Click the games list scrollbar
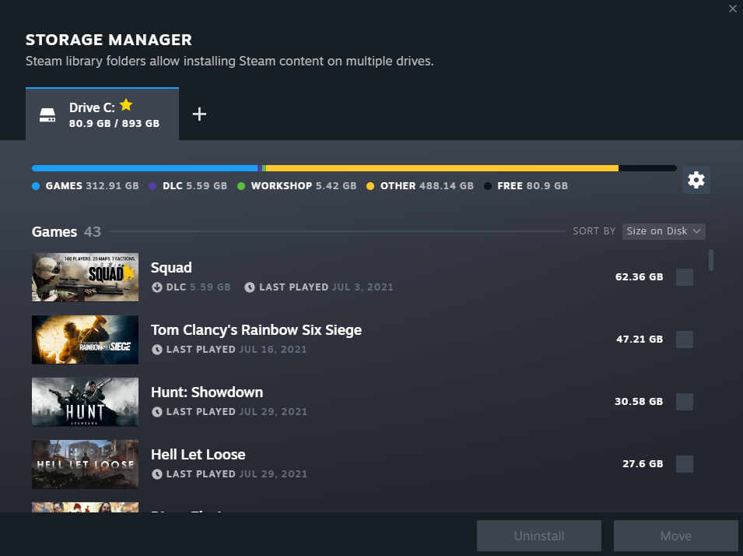This screenshot has width=743, height=556. pyautogui.click(x=709, y=265)
